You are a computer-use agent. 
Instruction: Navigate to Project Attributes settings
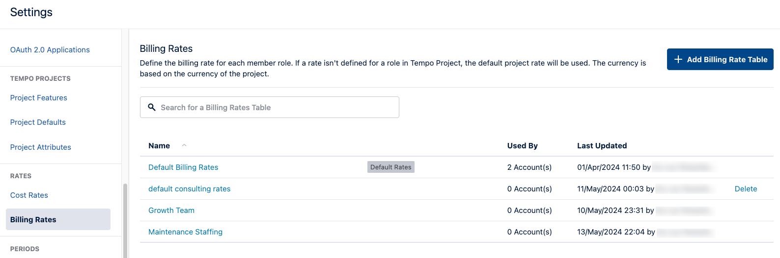[x=41, y=147]
